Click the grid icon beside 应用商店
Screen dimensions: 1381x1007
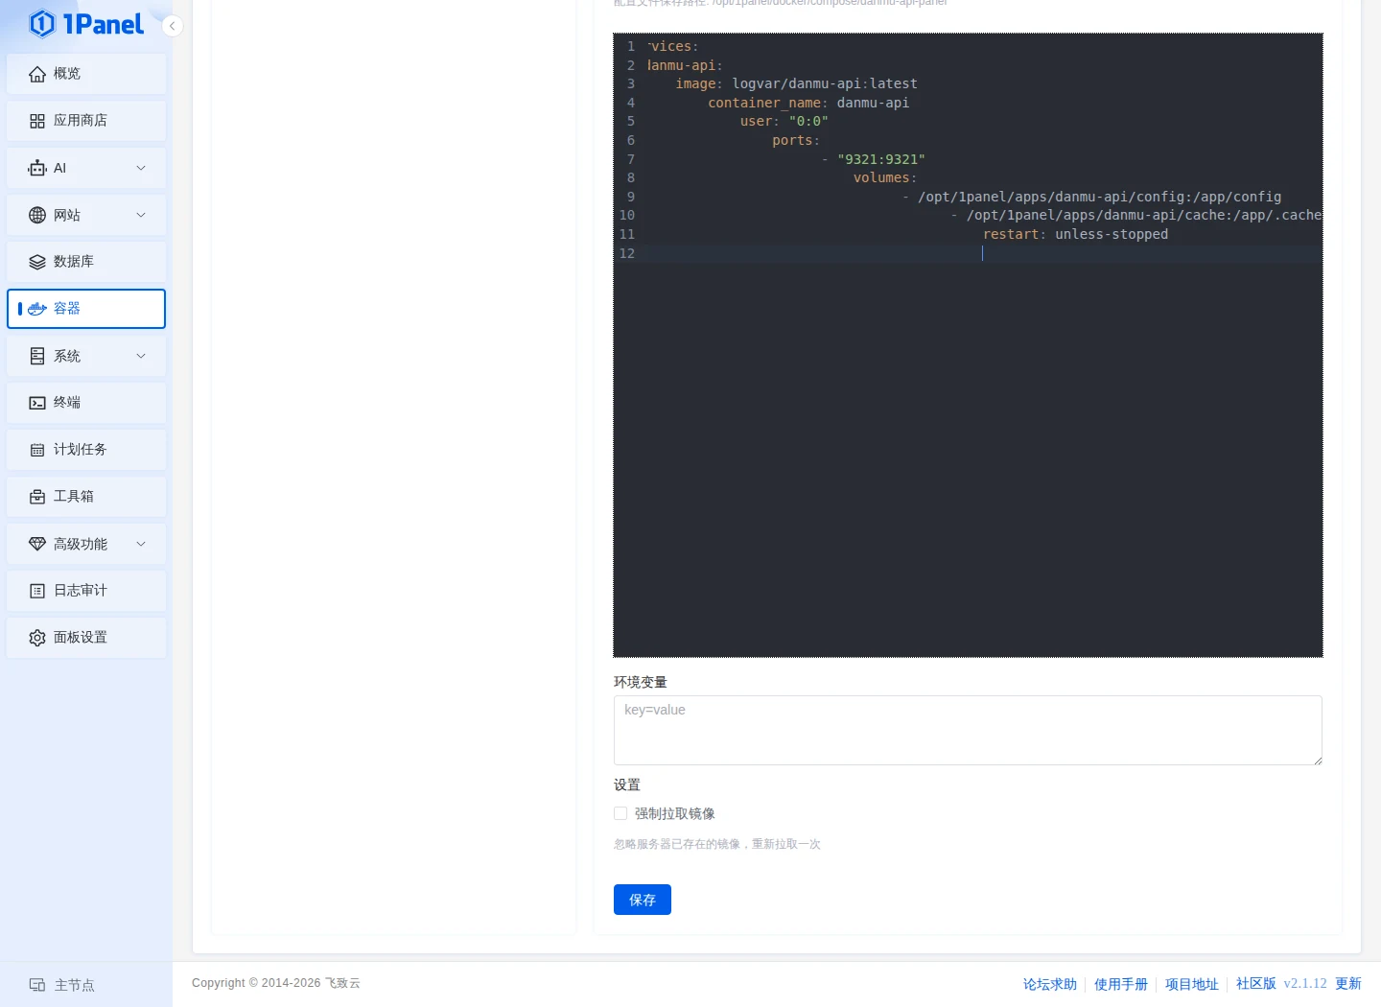(x=37, y=121)
